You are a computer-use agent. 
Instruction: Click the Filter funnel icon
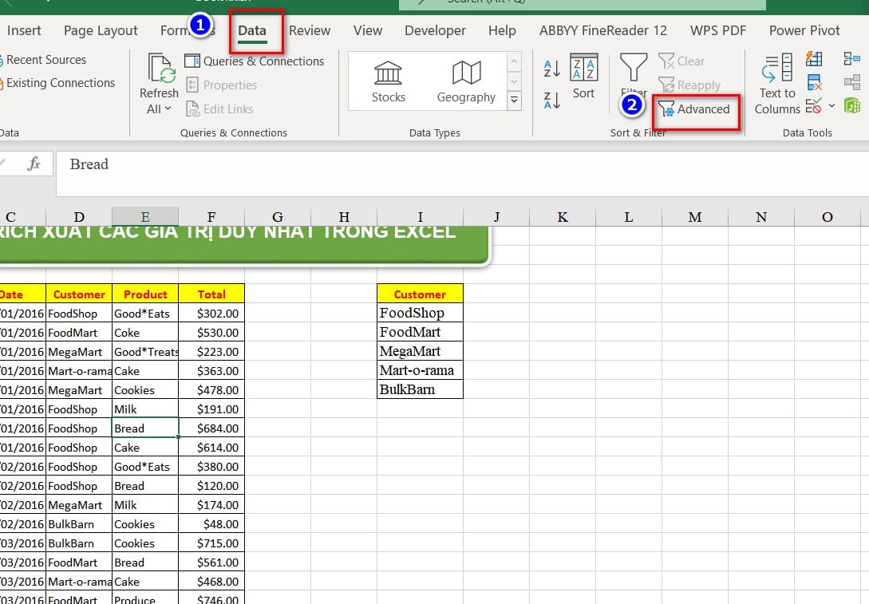coord(634,70)
